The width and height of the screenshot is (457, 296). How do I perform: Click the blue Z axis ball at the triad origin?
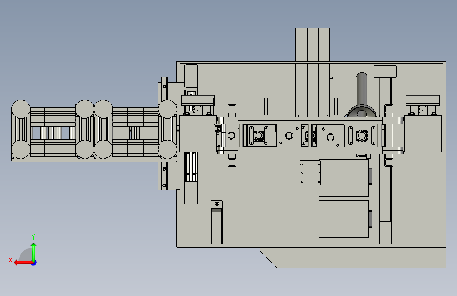pos(34,263)
